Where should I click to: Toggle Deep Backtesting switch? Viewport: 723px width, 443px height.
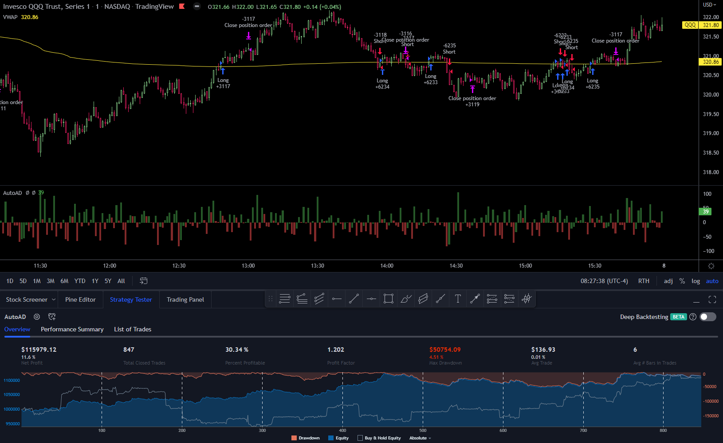point(708,317)
